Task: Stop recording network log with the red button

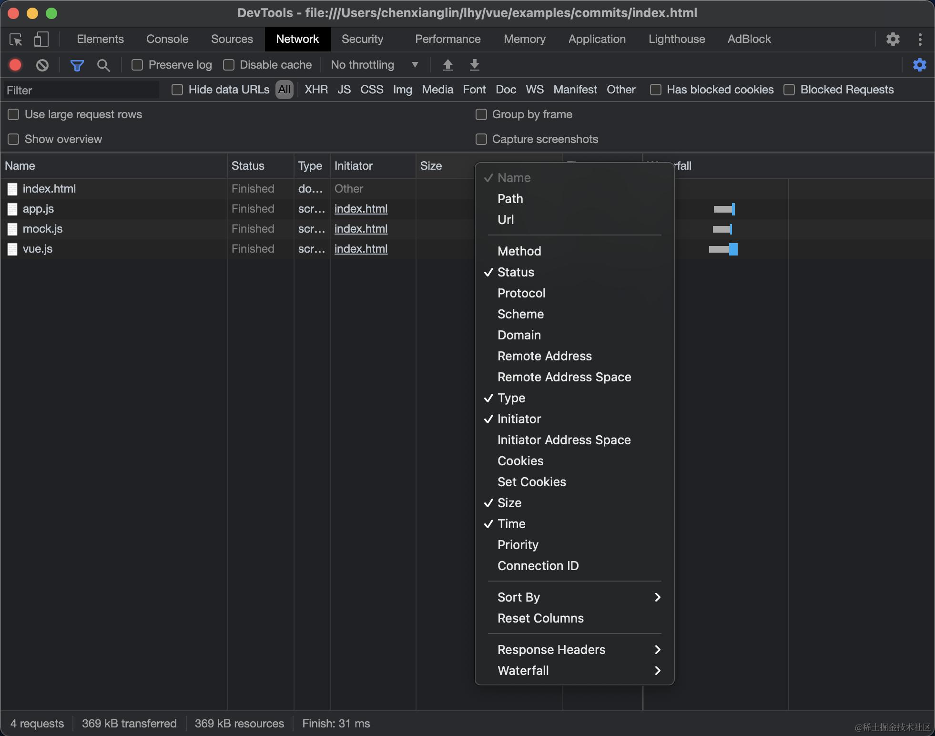Action: [15, 65]
